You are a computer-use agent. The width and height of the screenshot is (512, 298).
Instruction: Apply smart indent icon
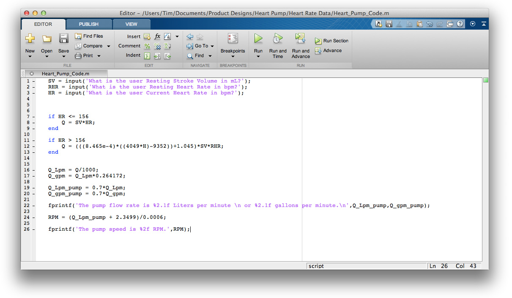click(x=147, y=55)
